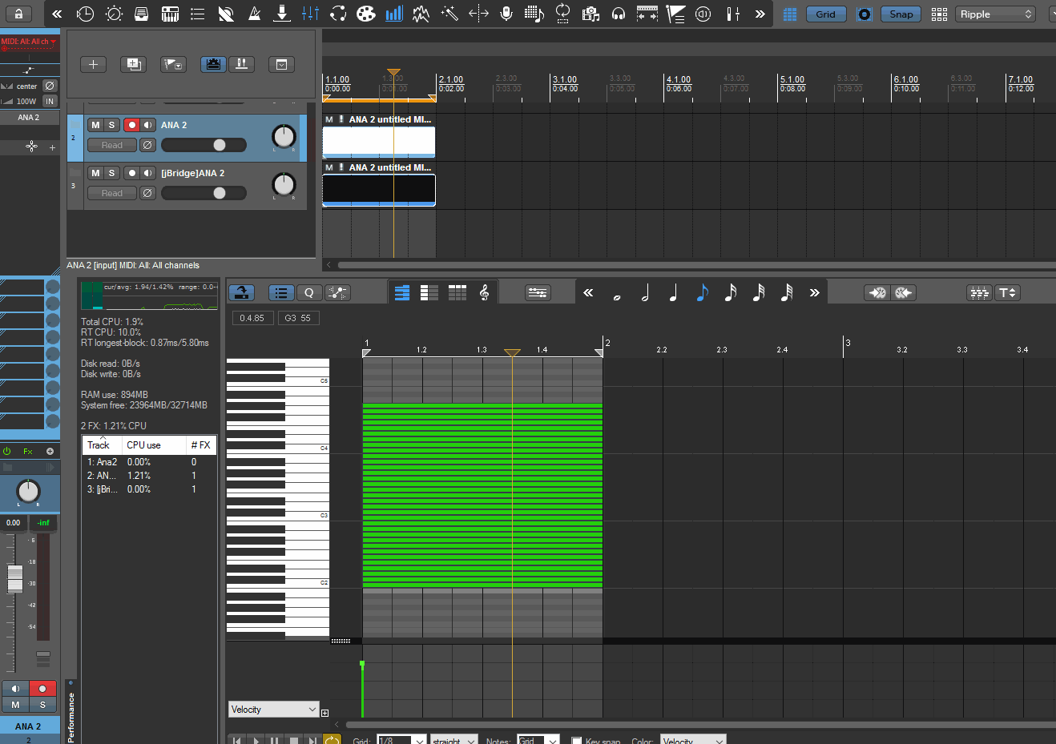
Task: Click the microphone icon in top toolbar
Action: (x=506, y=14)
